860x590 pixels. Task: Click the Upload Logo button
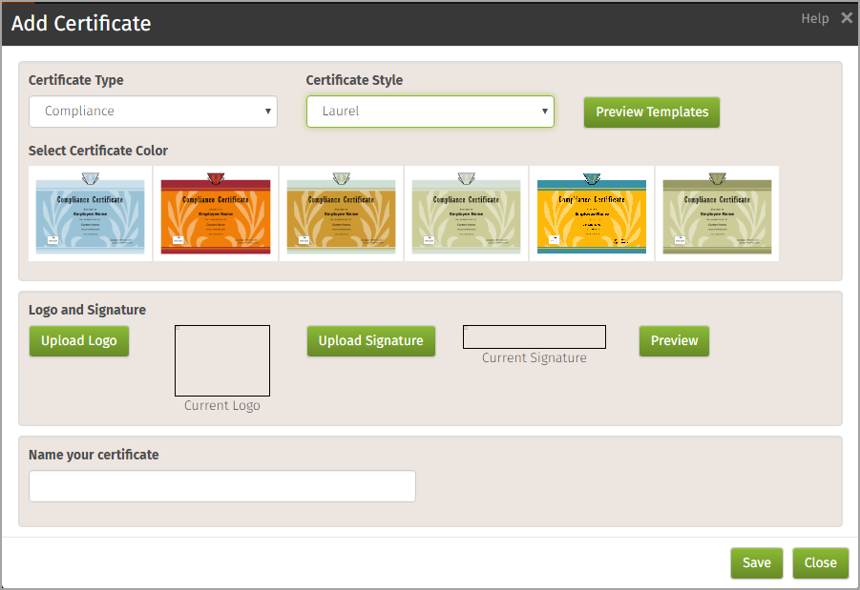click(x=79, y=341)
